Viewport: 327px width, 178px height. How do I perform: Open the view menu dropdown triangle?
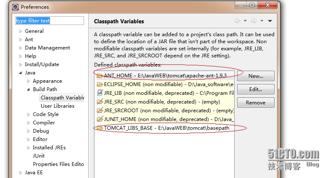(x=270, y=21)
